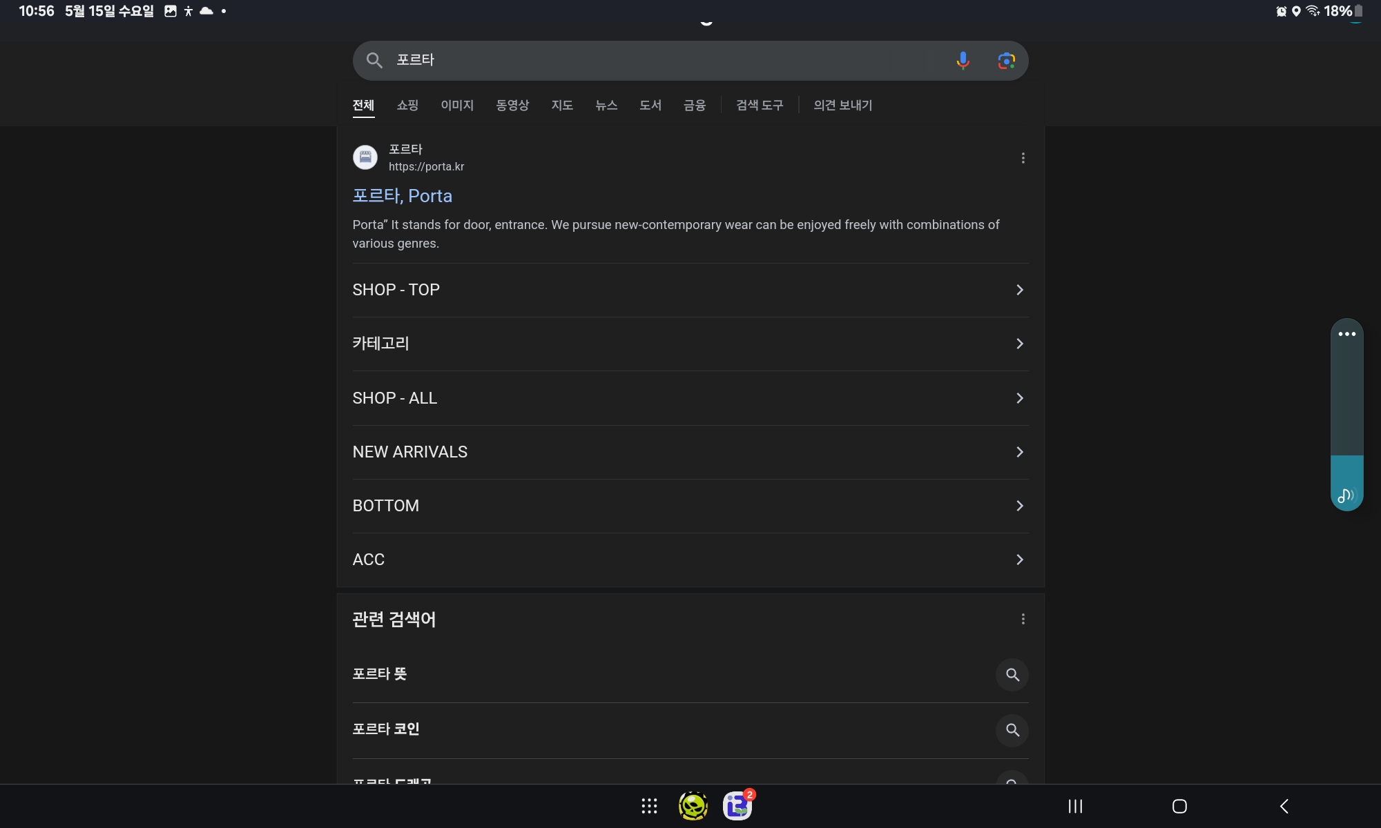Tap the 포르타 search input field
The image size is (1381, 828).
[663, 61]
